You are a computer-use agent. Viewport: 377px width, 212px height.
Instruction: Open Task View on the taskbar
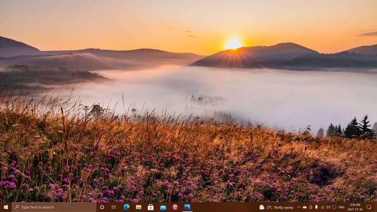[114, 207]
